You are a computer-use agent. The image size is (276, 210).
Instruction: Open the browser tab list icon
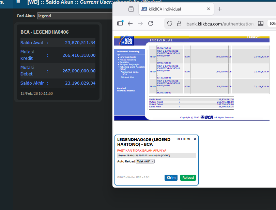[131, 9]
